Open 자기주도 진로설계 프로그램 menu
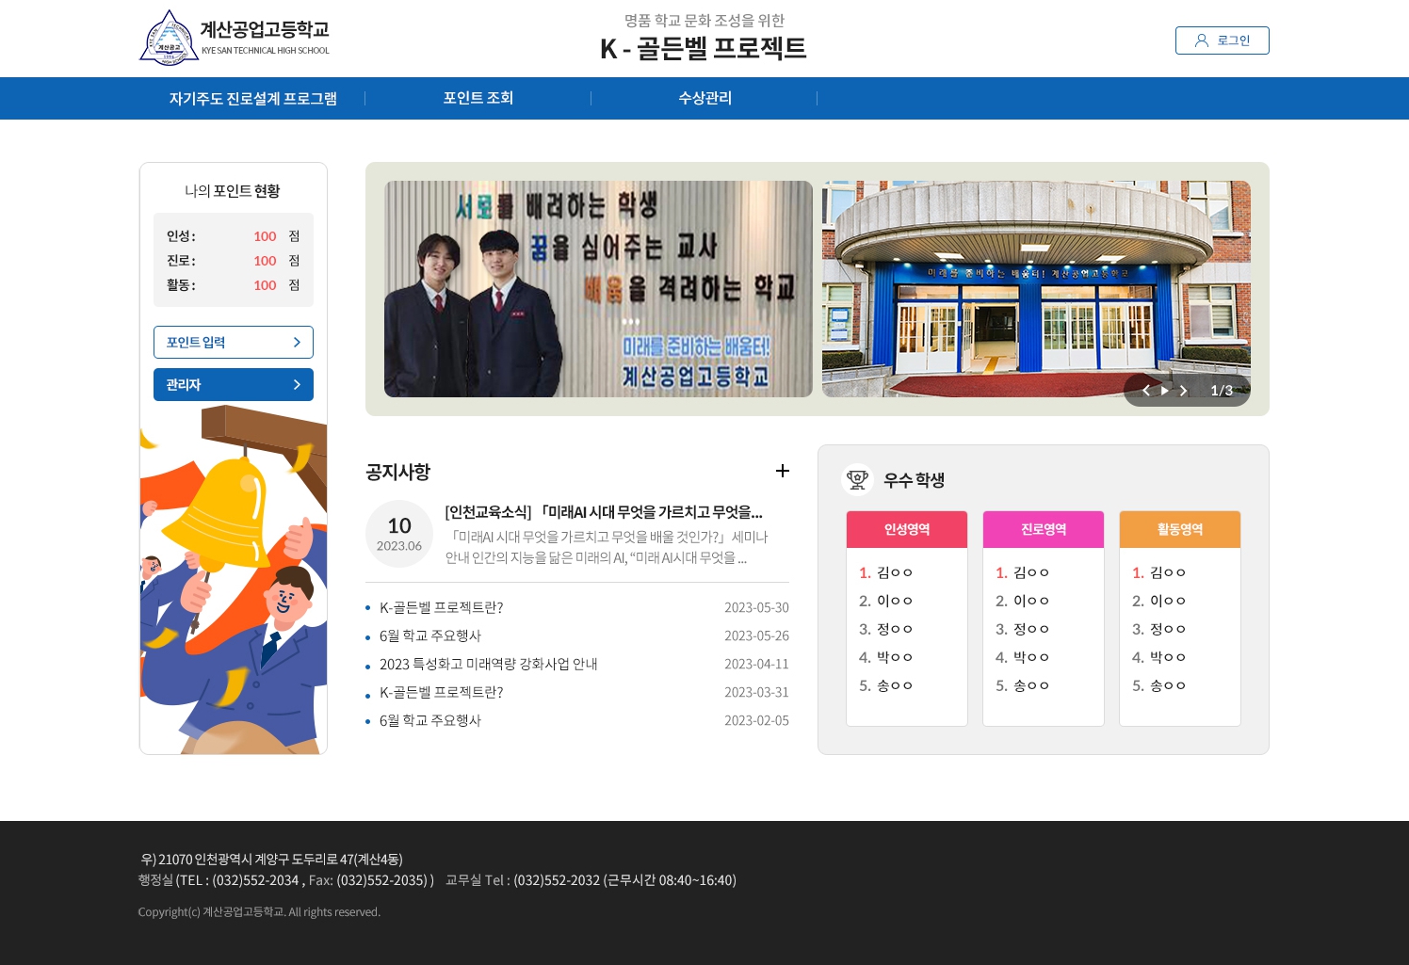The height and width of the screenshot is (965, 1409). point(252,99)
